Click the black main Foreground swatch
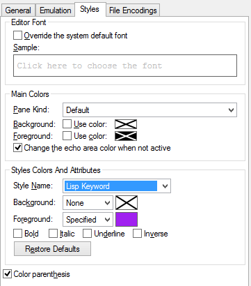 pyautogui.click(x=126, y=136)
